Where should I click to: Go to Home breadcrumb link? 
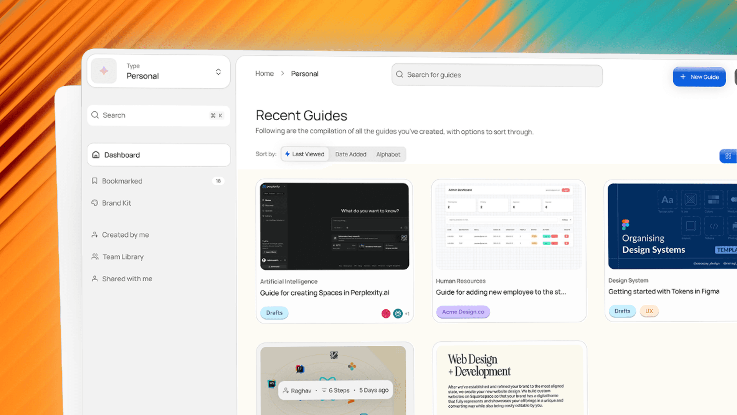point(264,73)
